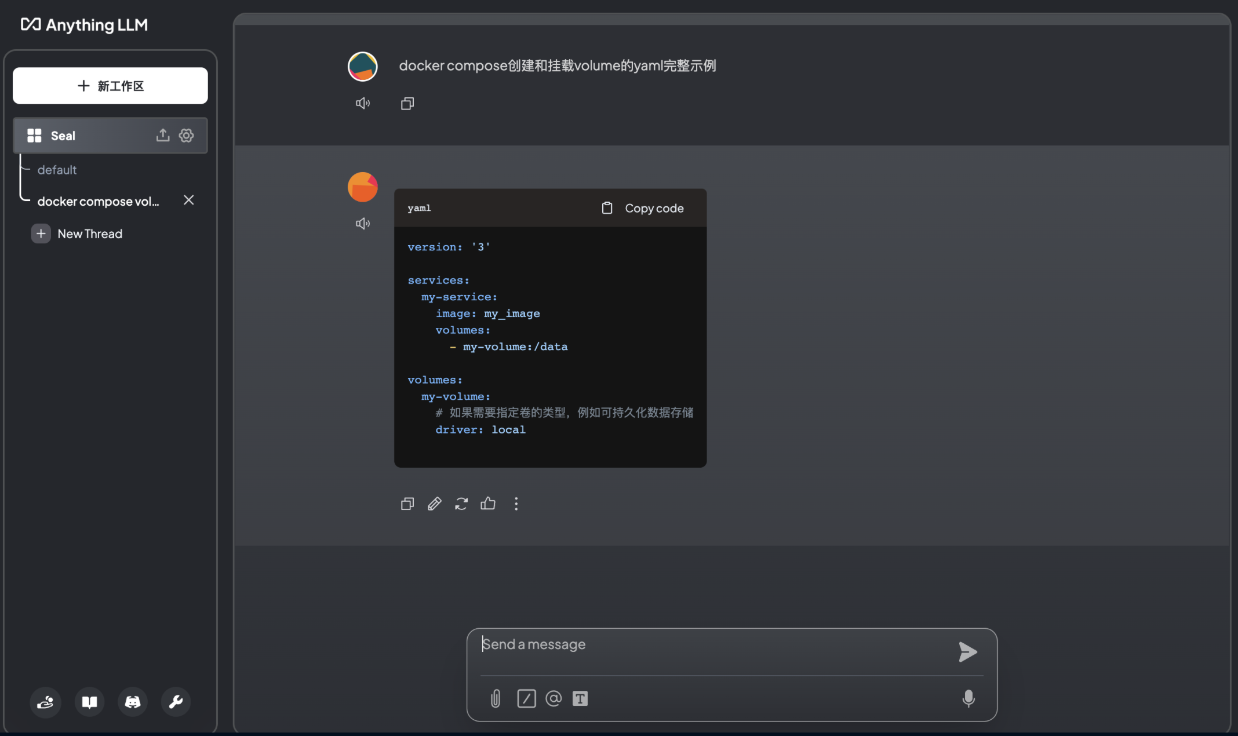The image size is (1238, 736).
Task: Click the @ agent mention icon
Action: point(554,698)
